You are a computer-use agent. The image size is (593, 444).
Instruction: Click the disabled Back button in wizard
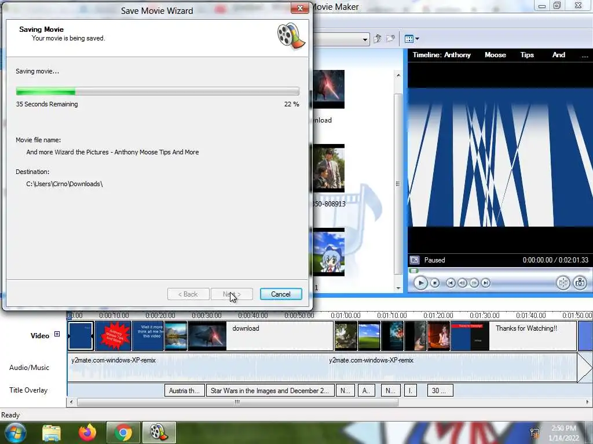(x=188, y=294)
